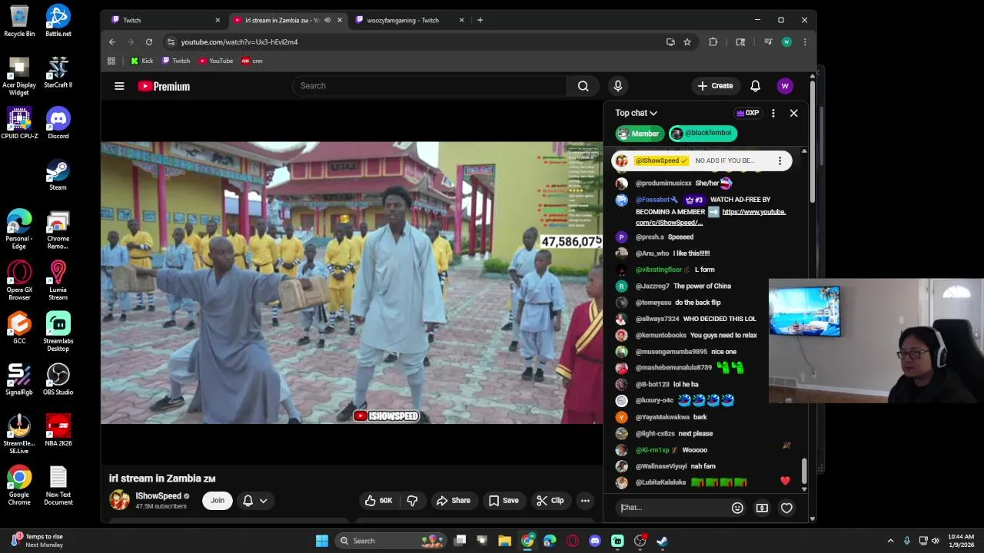Viewport: 984px width, 553px height.
Task: Open the YouTube bookmark
Action: (x=216, y=61)
